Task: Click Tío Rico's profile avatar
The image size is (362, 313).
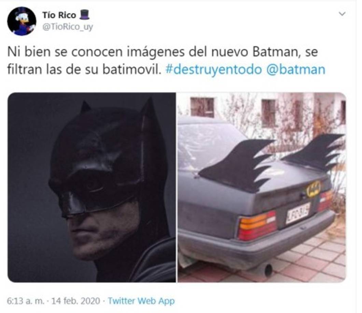Action: (x=22, y=21)
